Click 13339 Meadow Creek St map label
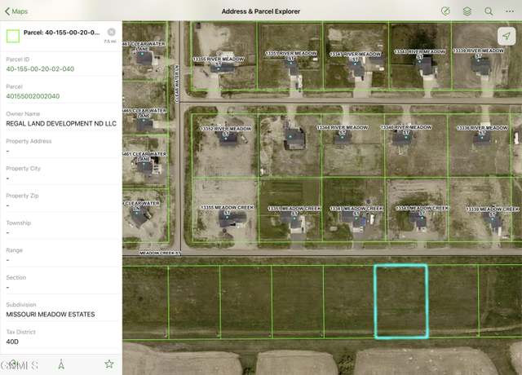The width and height of the screenshot is (522, 375). (492, 211)
